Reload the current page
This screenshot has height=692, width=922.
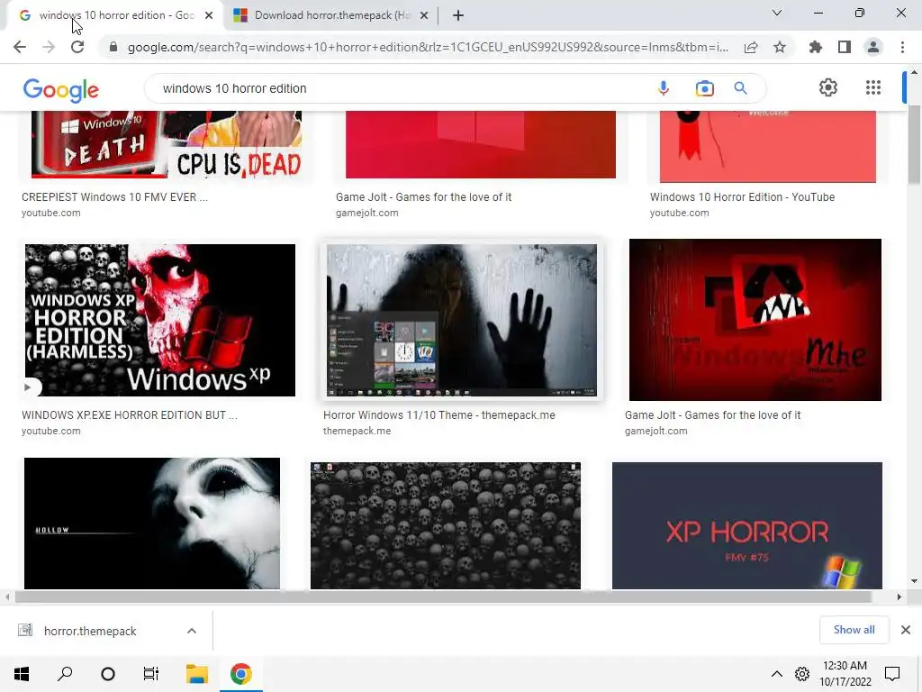coord(77,47)
